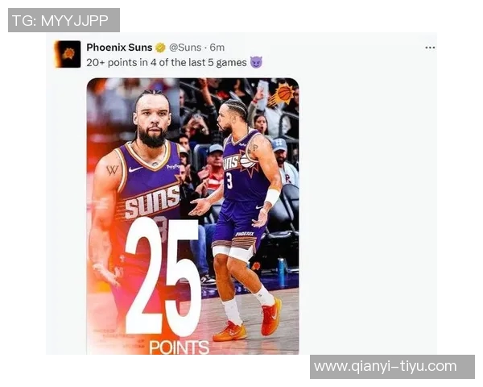Viewport: 483px width, 387px height.
Task: Click the purple devil emoji
Action: tap(256, 62)
